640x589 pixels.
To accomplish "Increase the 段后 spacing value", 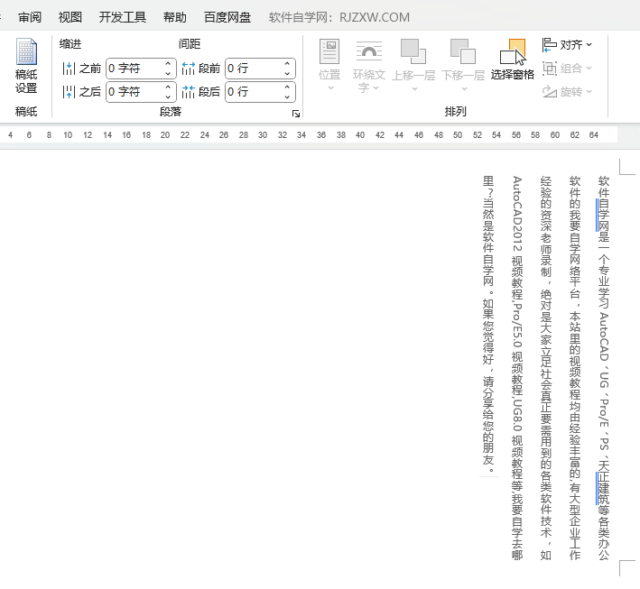I will (x=287, y=87).
